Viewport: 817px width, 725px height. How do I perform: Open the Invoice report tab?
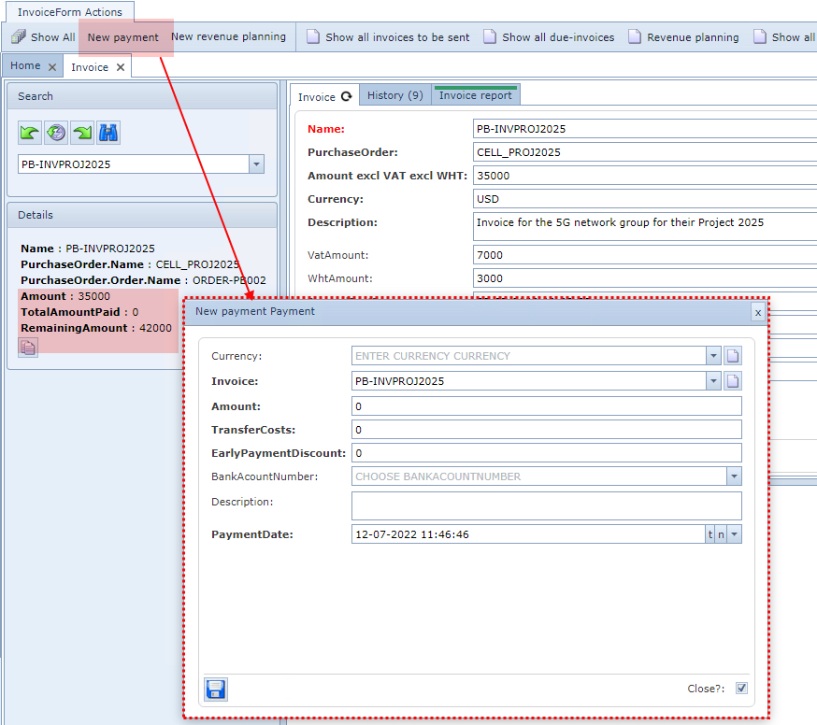475,95
